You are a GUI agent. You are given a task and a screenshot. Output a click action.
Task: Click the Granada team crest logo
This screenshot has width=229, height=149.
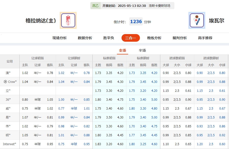[68, 21]
